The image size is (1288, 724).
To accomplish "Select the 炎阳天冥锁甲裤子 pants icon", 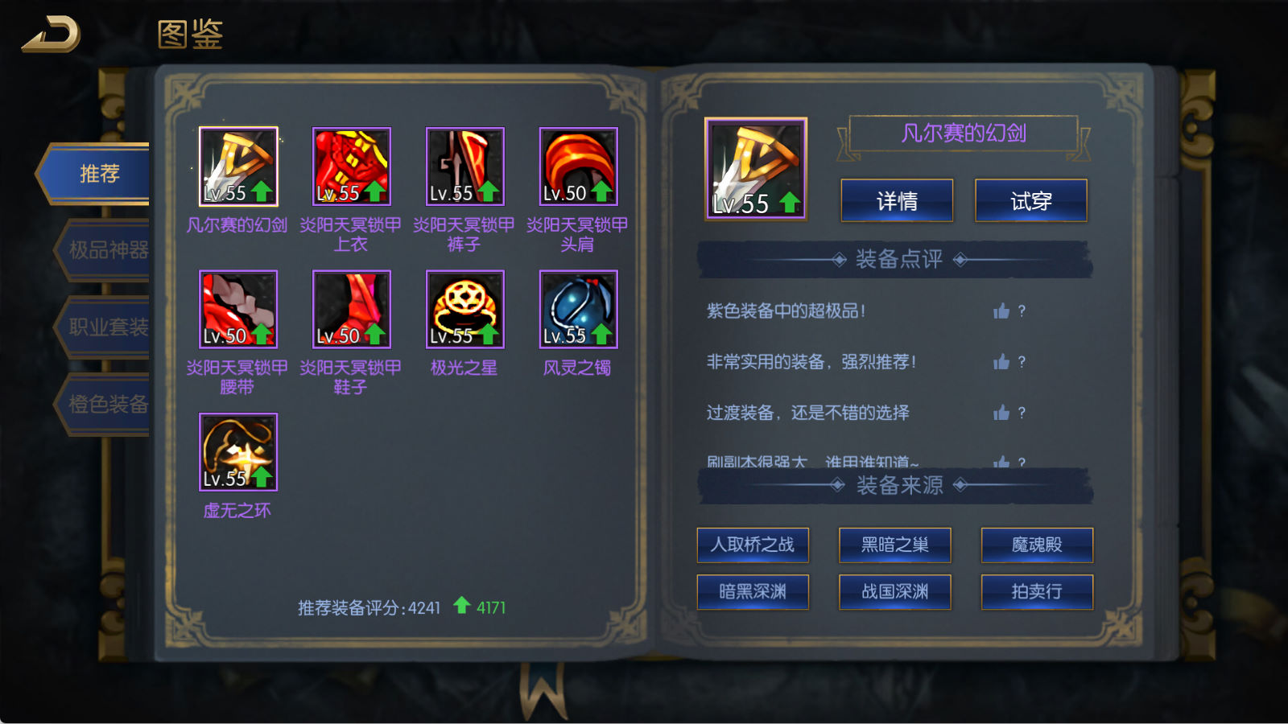I will click(465, 167).
